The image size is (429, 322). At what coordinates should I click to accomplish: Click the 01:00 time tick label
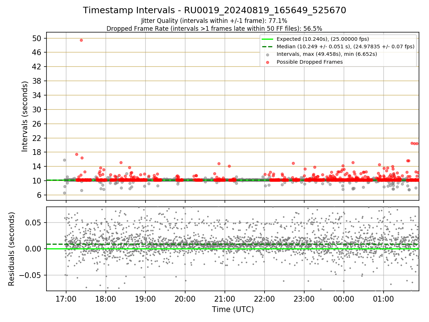(383, 298)
